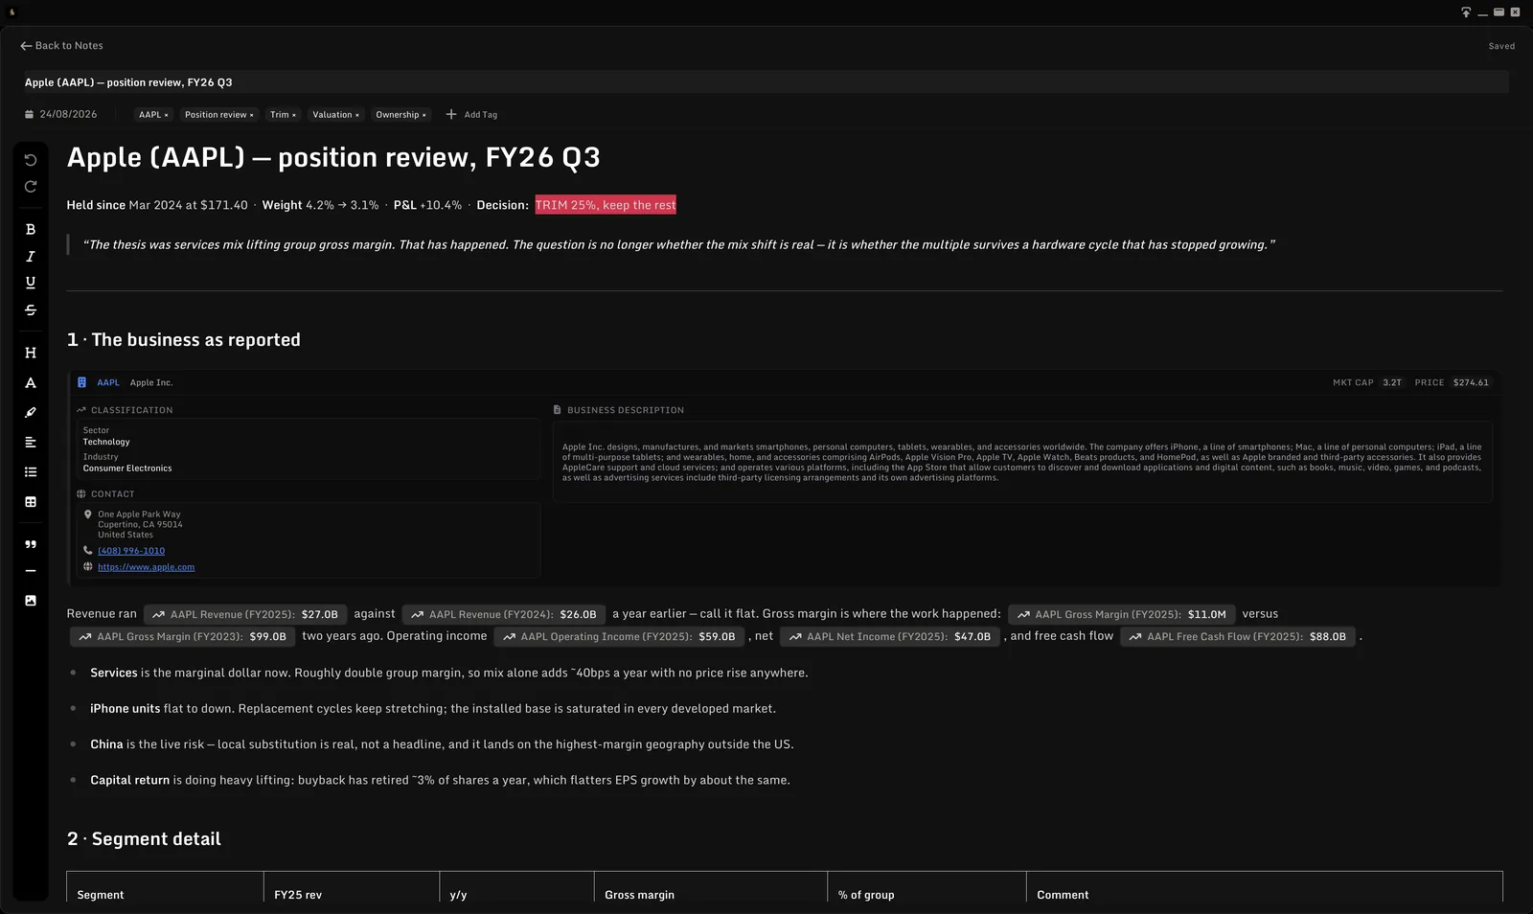The width and height of the screenshot is (1533, 914).
Task: Select the highlighter tool
Action: (31, 413)
